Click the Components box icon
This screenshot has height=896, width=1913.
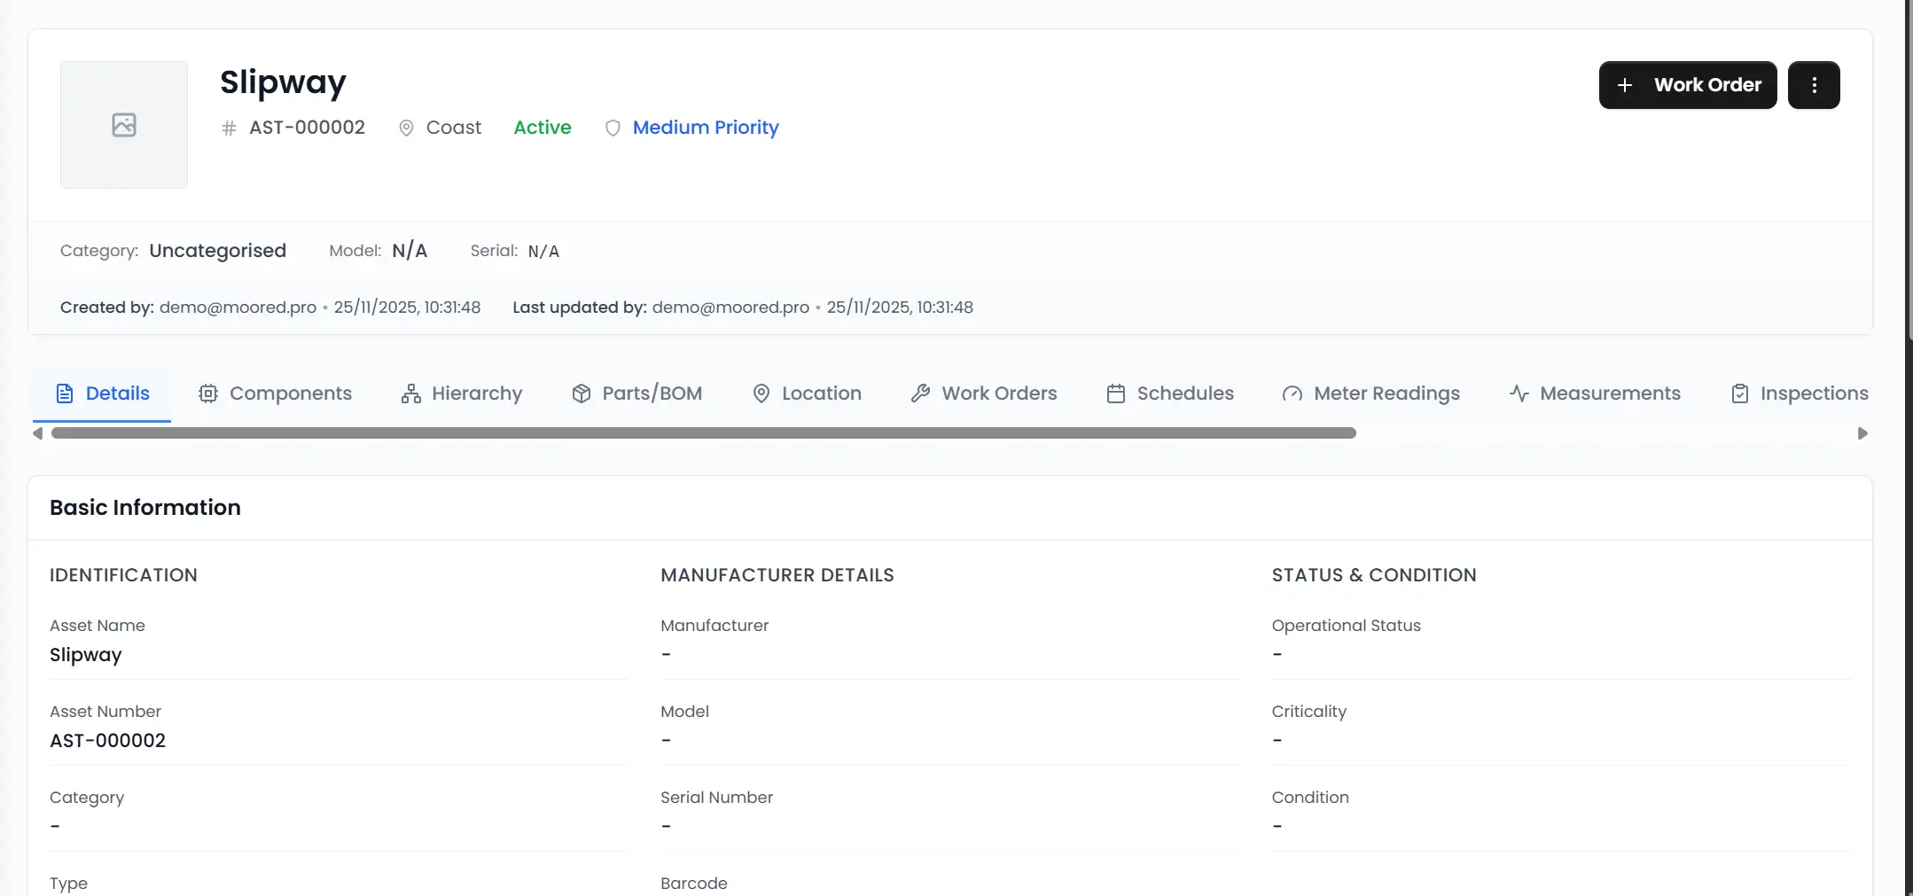point(208,393)
